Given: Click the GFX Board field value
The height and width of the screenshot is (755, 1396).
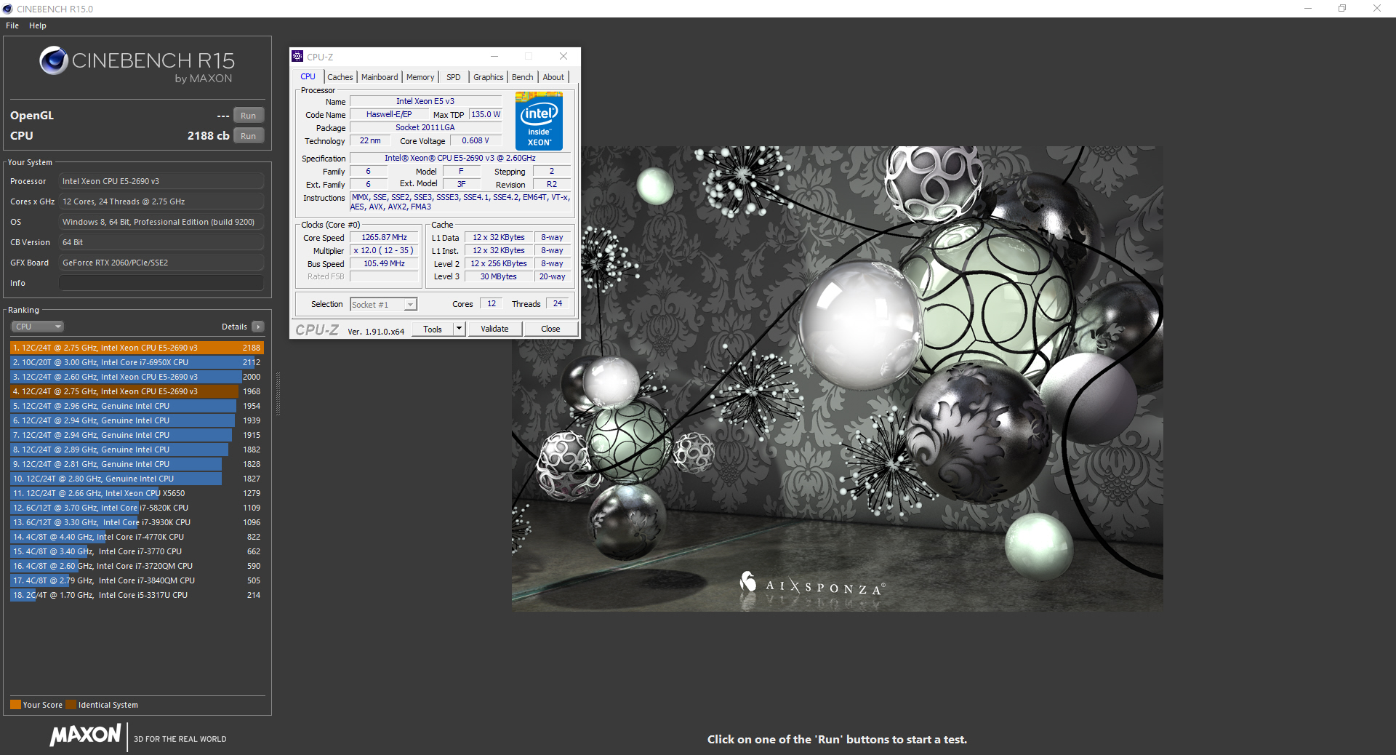Looking at the screenshot, I should point(161,263).
